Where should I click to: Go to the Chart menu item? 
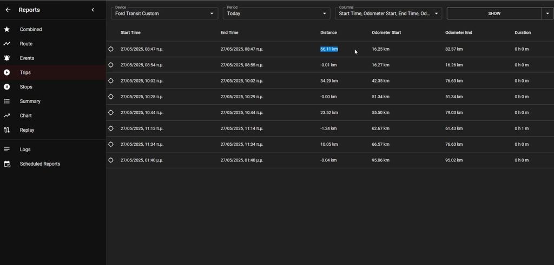pos(26,115)
